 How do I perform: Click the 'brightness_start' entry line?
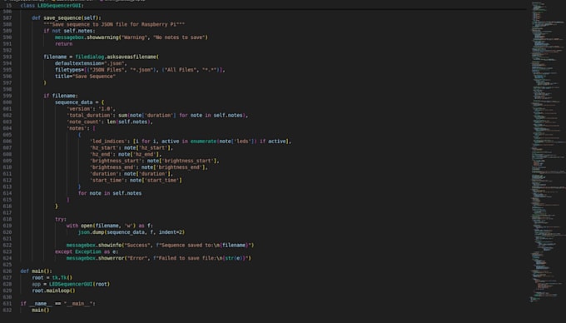(155, 161)
